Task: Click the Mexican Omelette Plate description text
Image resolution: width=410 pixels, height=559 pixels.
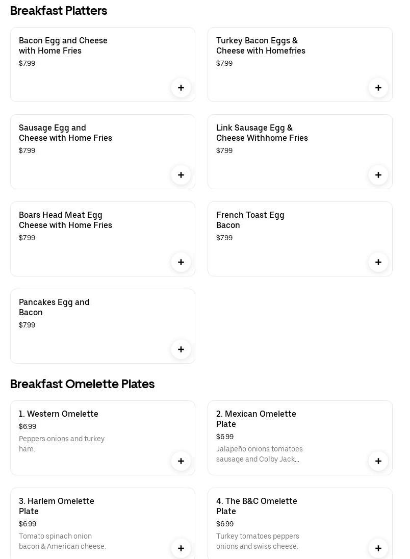Action: pyautogui.click(x=259, y=454)
